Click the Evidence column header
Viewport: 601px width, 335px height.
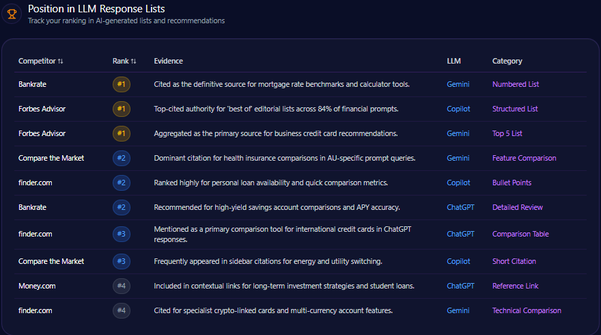(x=168, y=61)
